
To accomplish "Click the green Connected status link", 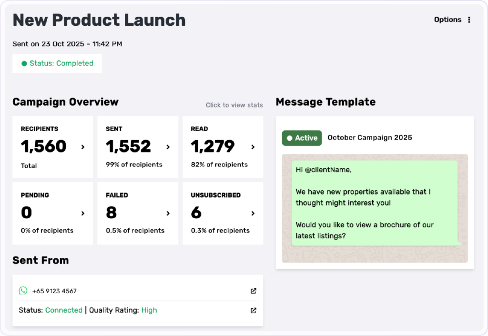I will pos(64,310).
